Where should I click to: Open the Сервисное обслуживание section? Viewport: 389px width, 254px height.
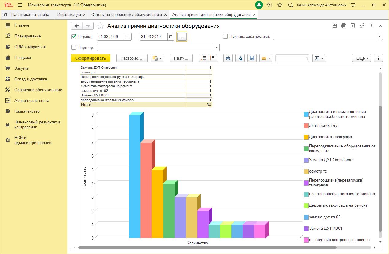click(x=34, y=90)
